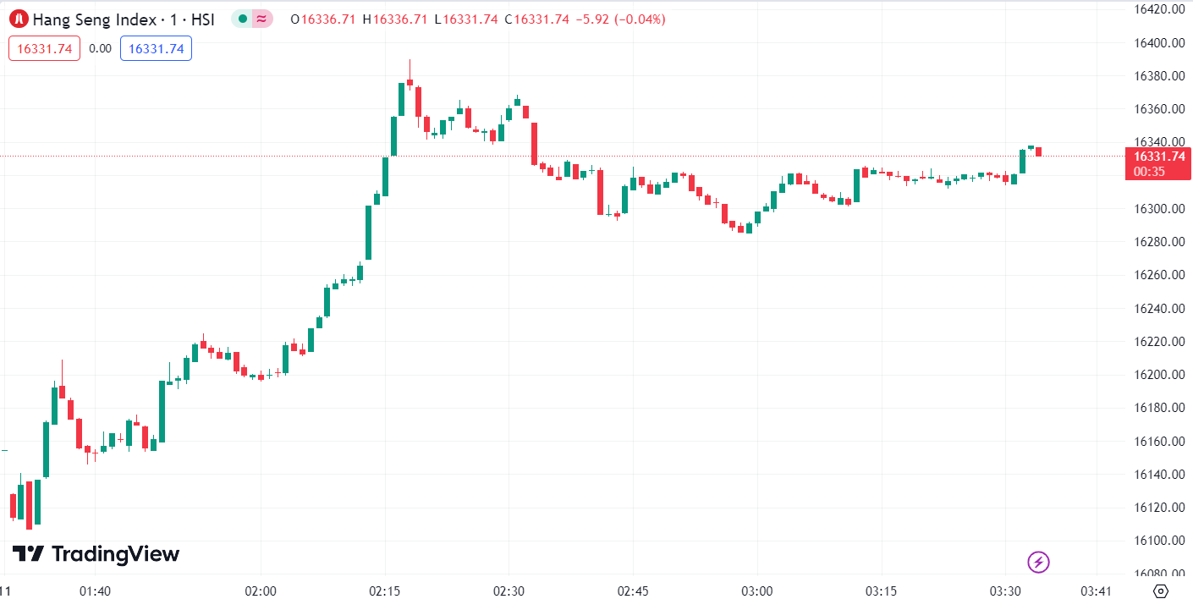Click the 0.00 spread value in the legend
This screenshot has height=610, width=1193.
[x=100, y=48]
